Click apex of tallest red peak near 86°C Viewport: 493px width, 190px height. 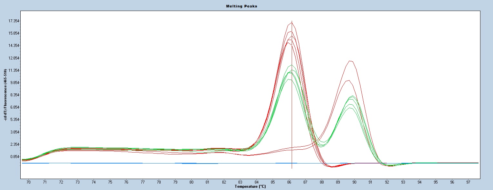(291, 23)
